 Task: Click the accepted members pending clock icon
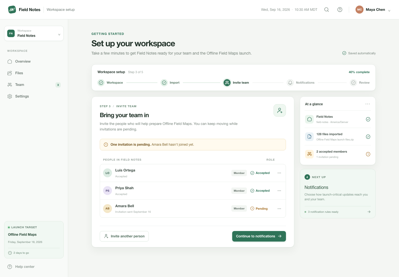point(368,154)
